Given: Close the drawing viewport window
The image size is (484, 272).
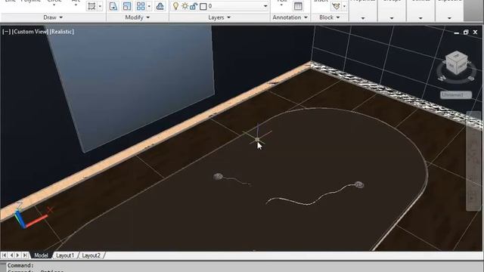Looking at the screenshot, I should tap(475, 32).
